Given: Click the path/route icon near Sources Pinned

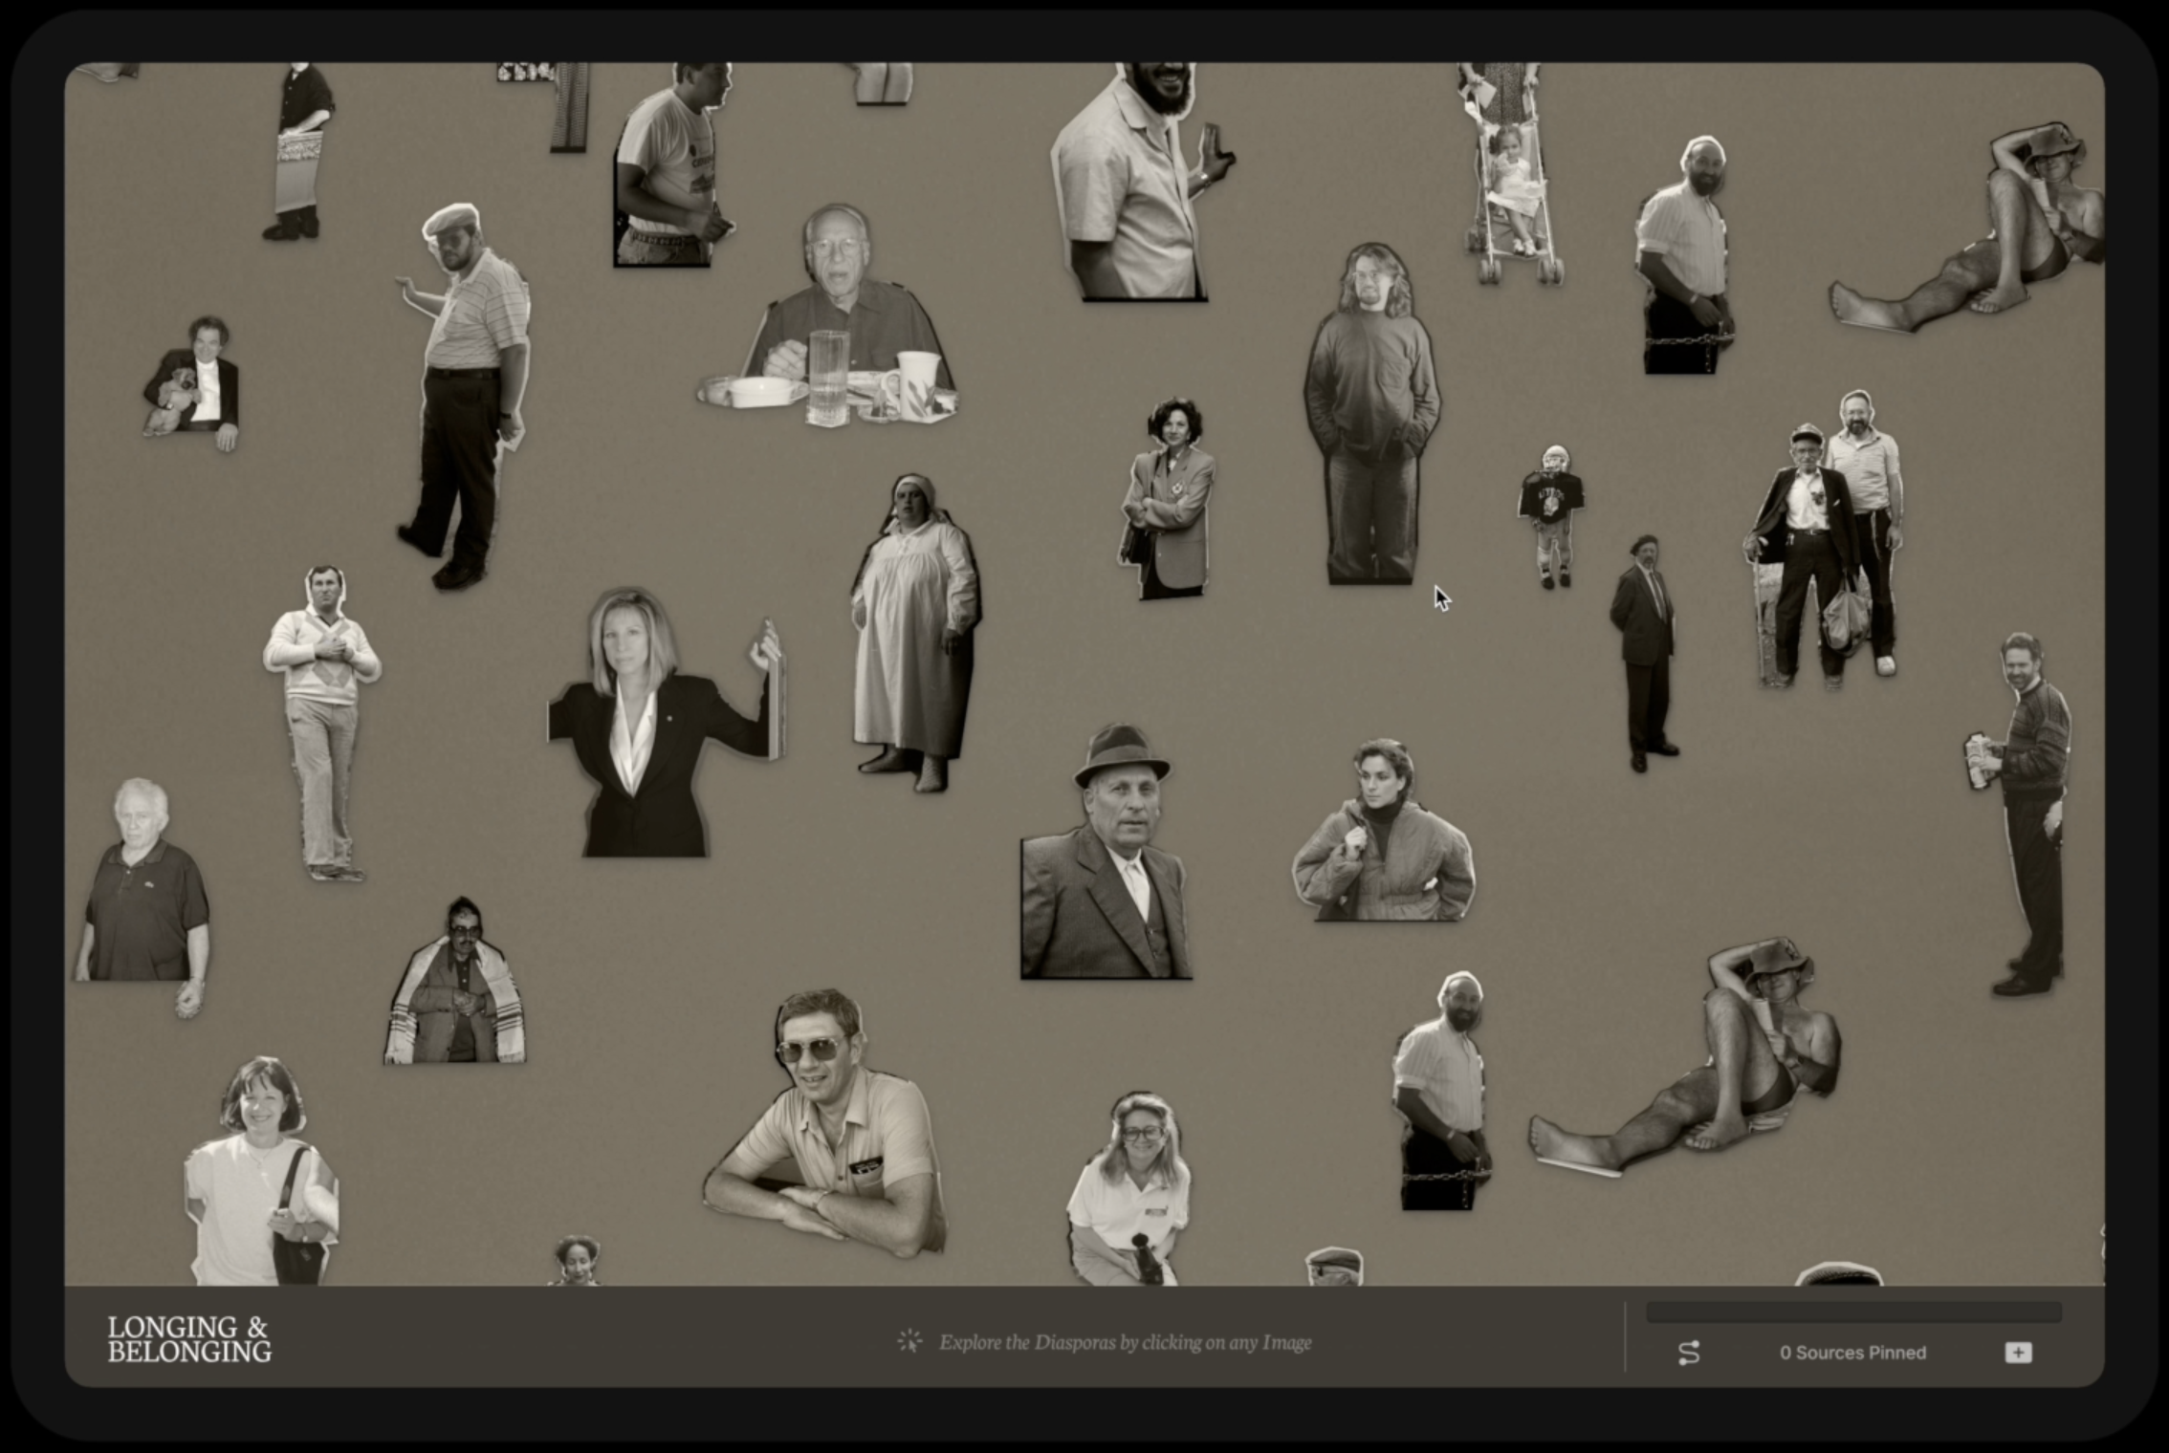Looking at the screenshot, I should point(1689,1353).
